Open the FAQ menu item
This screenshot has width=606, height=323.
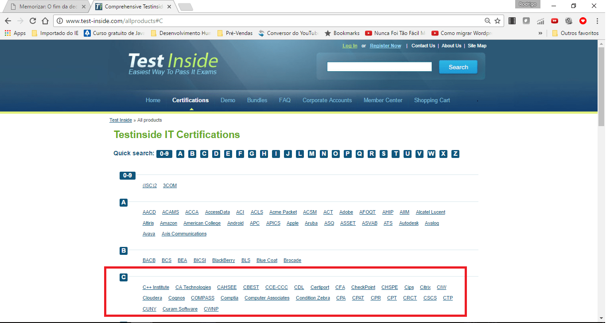pyautogui.click(x=285, y=100)
